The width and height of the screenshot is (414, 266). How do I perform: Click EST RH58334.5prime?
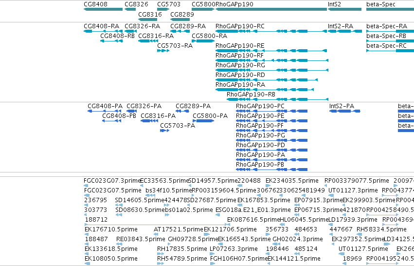point(360,235)
